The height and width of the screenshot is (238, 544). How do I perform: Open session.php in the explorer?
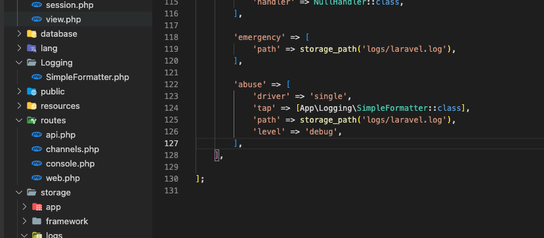70,5
